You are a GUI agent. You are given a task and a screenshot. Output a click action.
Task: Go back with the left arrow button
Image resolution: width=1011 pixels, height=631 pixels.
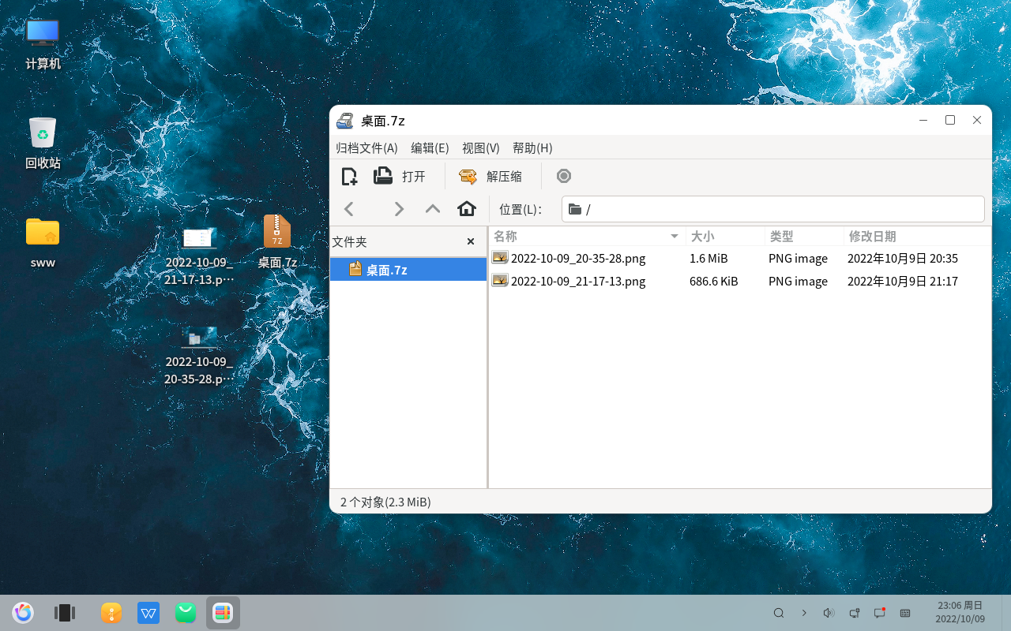point(349,209)
